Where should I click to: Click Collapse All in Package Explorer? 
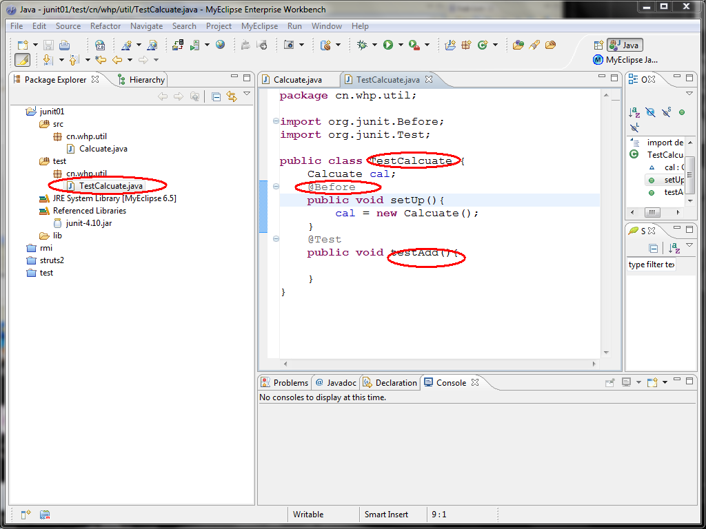[x=216, y=96]
